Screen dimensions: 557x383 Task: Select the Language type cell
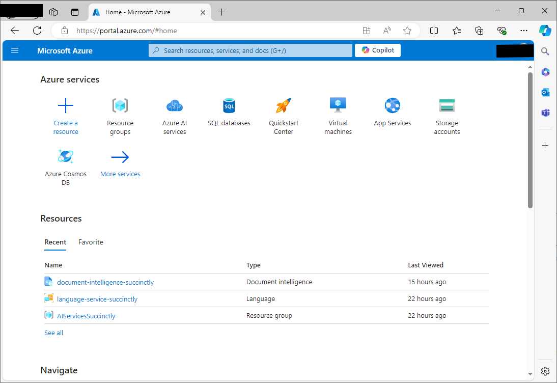tap(260, 299)
